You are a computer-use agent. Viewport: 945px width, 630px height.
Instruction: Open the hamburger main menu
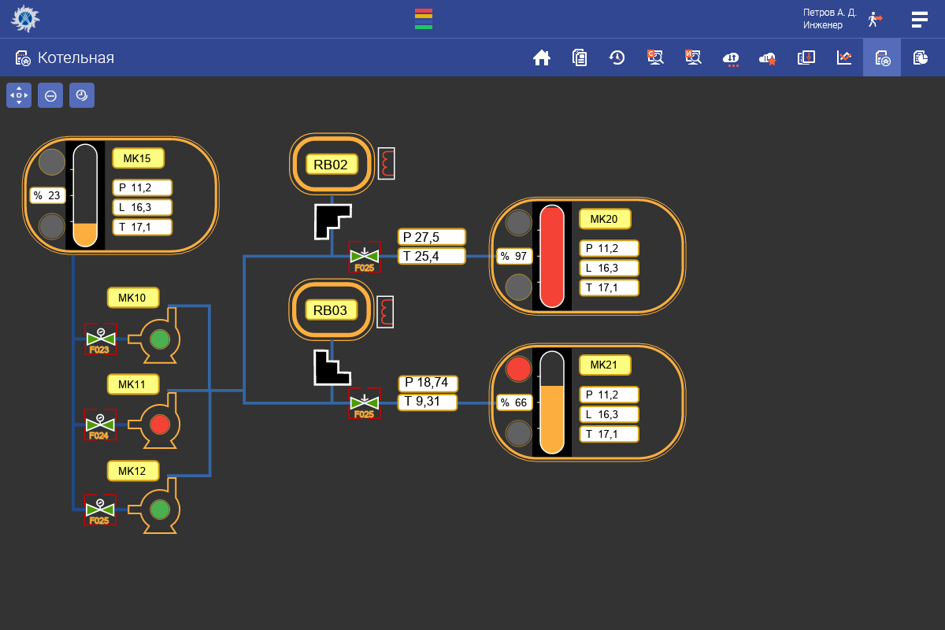[x=920, y=19]
